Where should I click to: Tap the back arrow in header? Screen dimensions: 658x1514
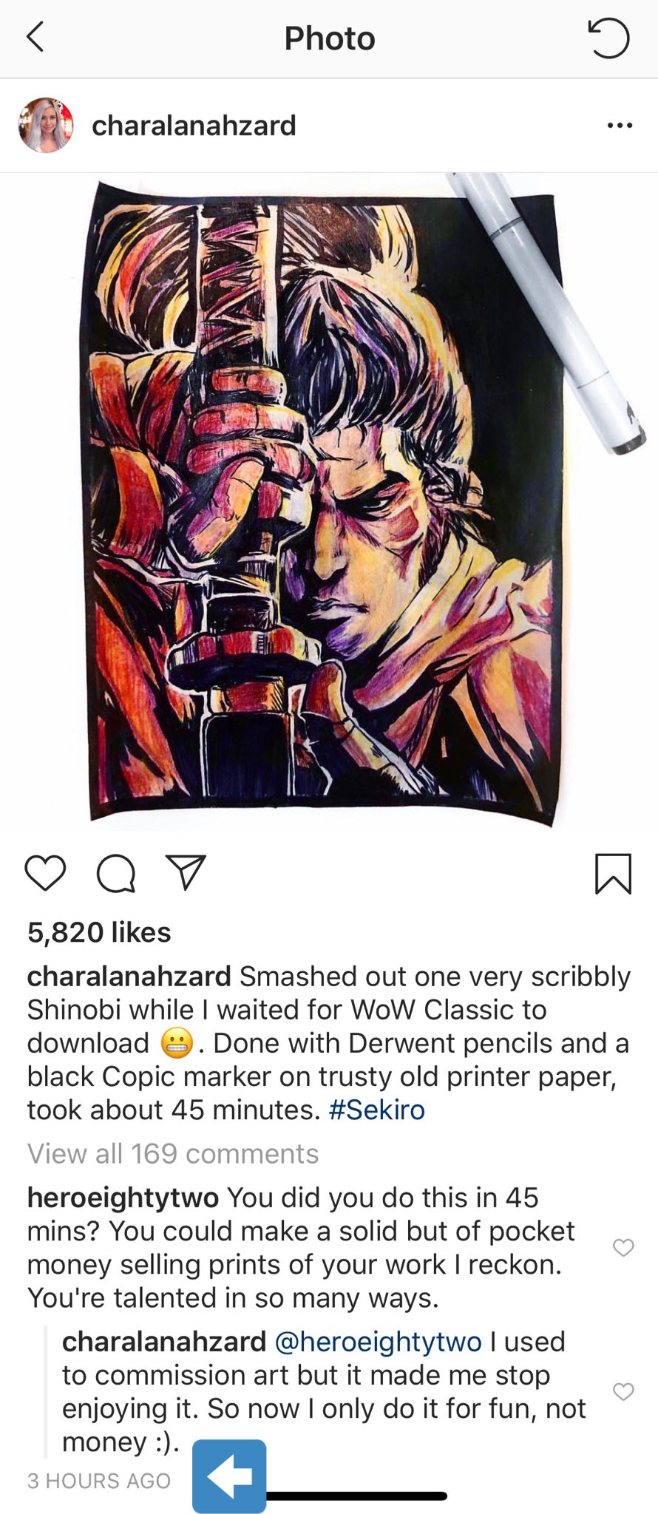[x=35, y=37]
